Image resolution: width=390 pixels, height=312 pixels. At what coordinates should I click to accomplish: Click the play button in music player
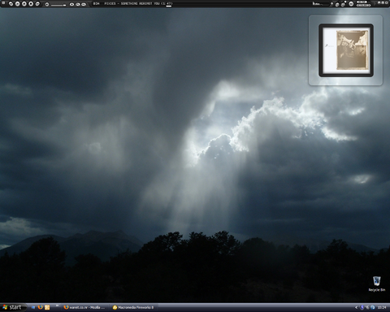18,4
